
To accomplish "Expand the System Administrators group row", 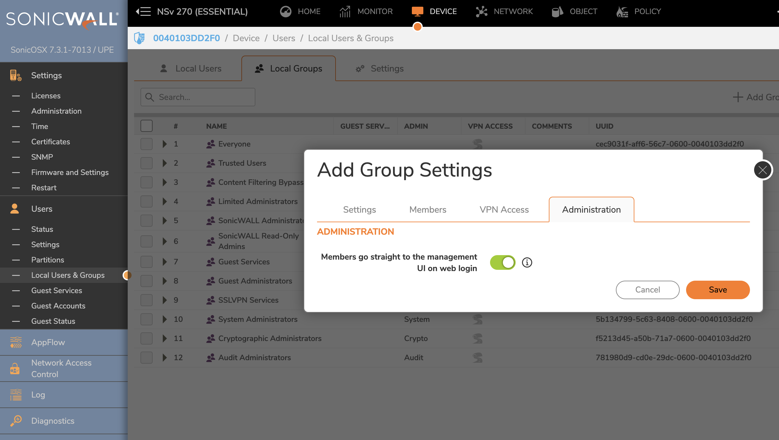I will pyautogui.click(x=165, y=319).
